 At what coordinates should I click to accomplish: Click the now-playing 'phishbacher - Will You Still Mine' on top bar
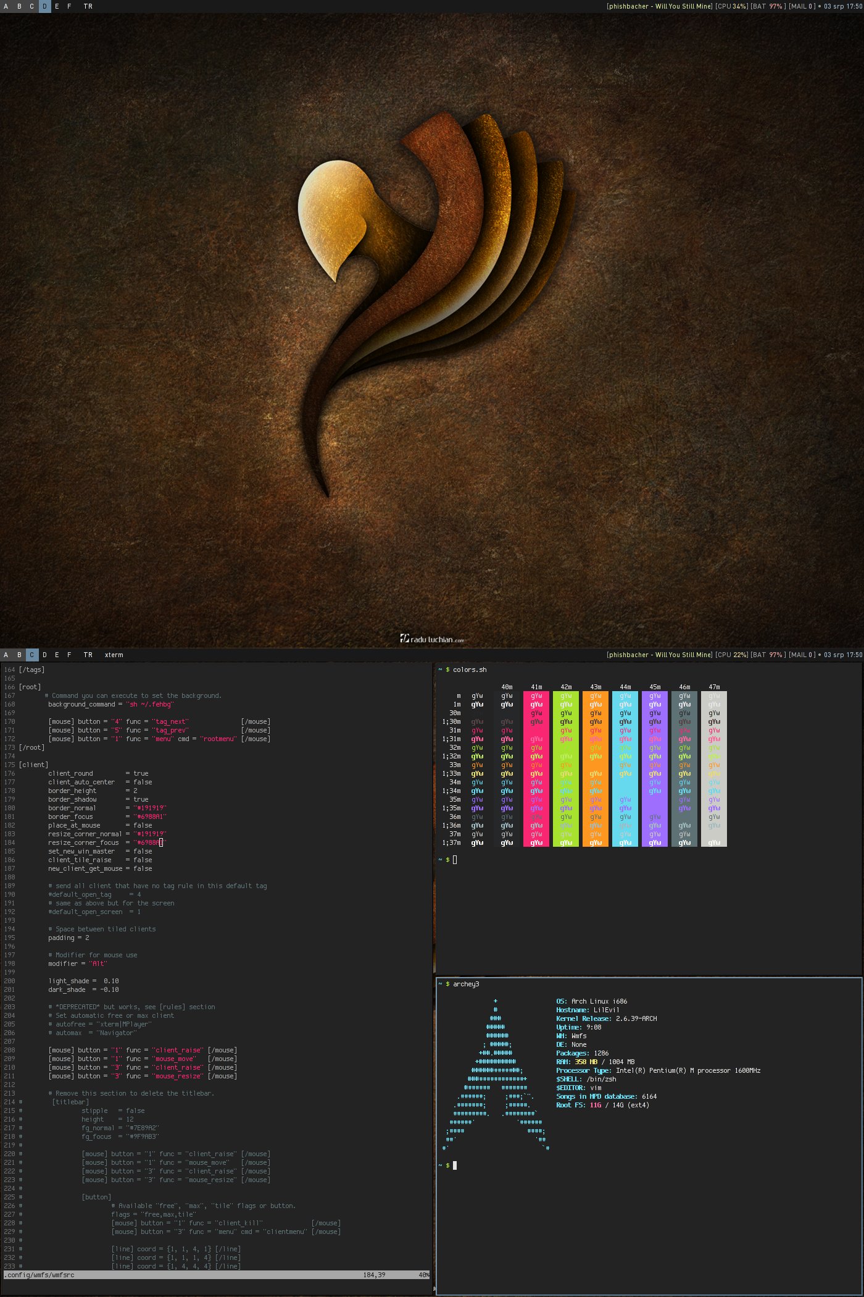click(660, 6)
